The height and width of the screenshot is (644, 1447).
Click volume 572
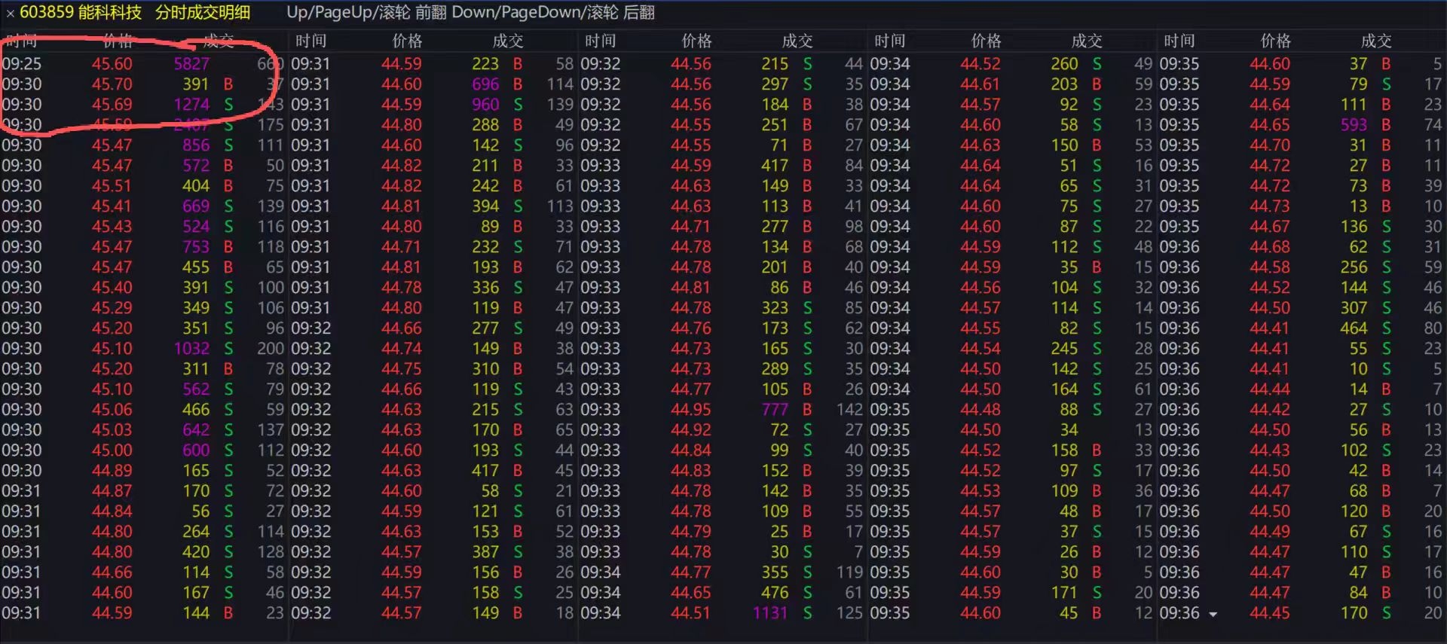[196, 166]
